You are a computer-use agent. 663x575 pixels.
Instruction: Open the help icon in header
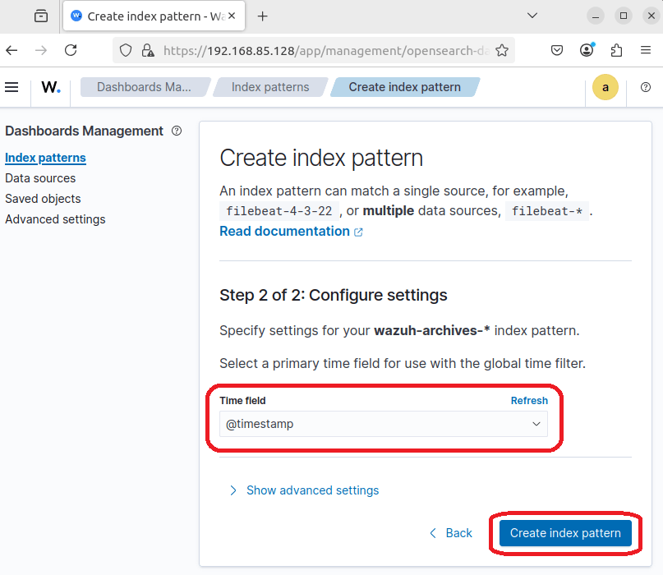[646, 87]
